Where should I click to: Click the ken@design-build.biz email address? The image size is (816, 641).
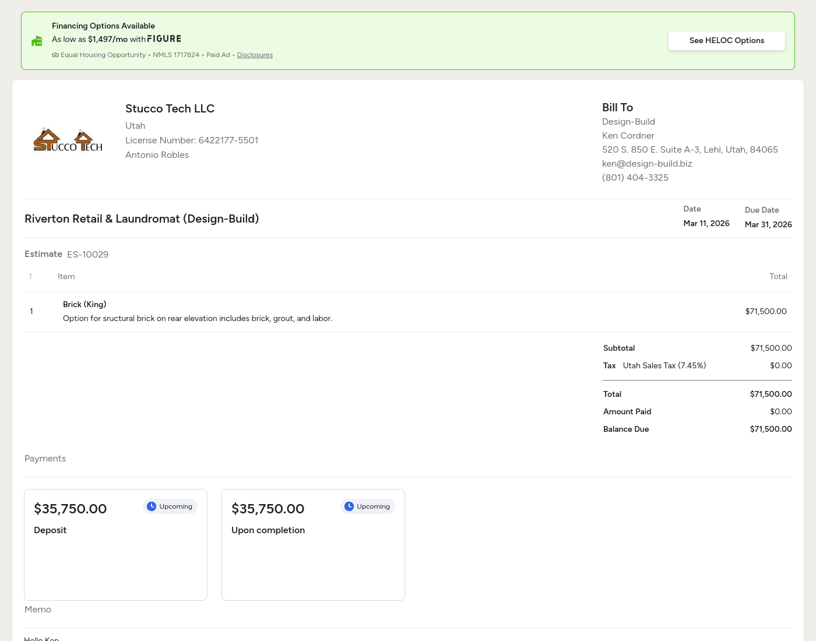647,164
